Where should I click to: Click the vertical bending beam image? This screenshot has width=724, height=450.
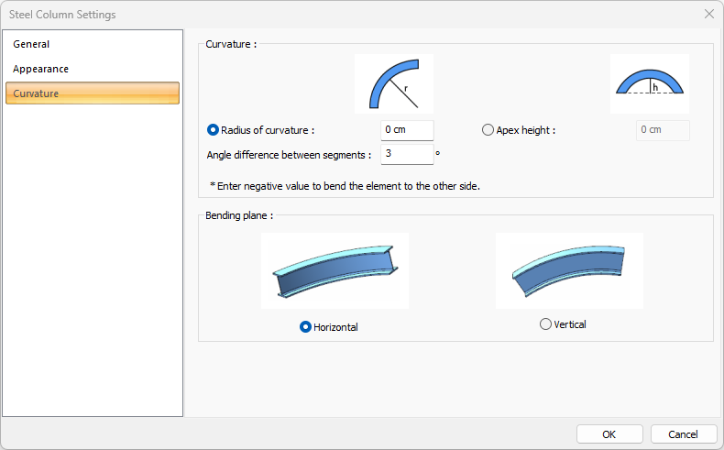coord(569,270)
